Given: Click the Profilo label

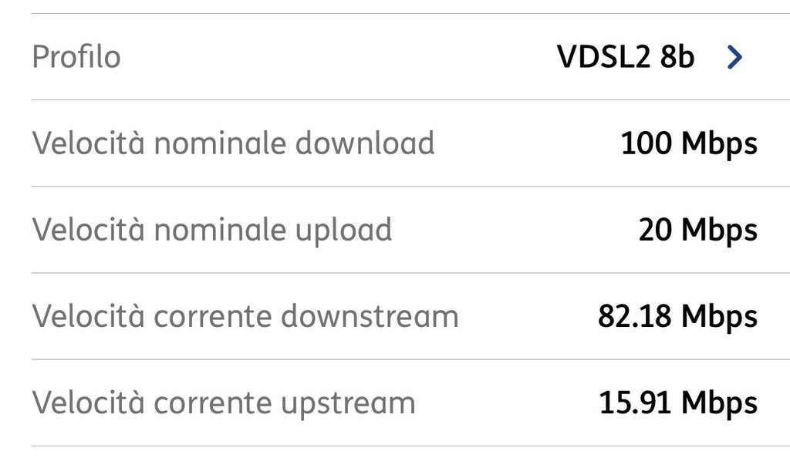Looking at the screenshot, I should point(76,57).
